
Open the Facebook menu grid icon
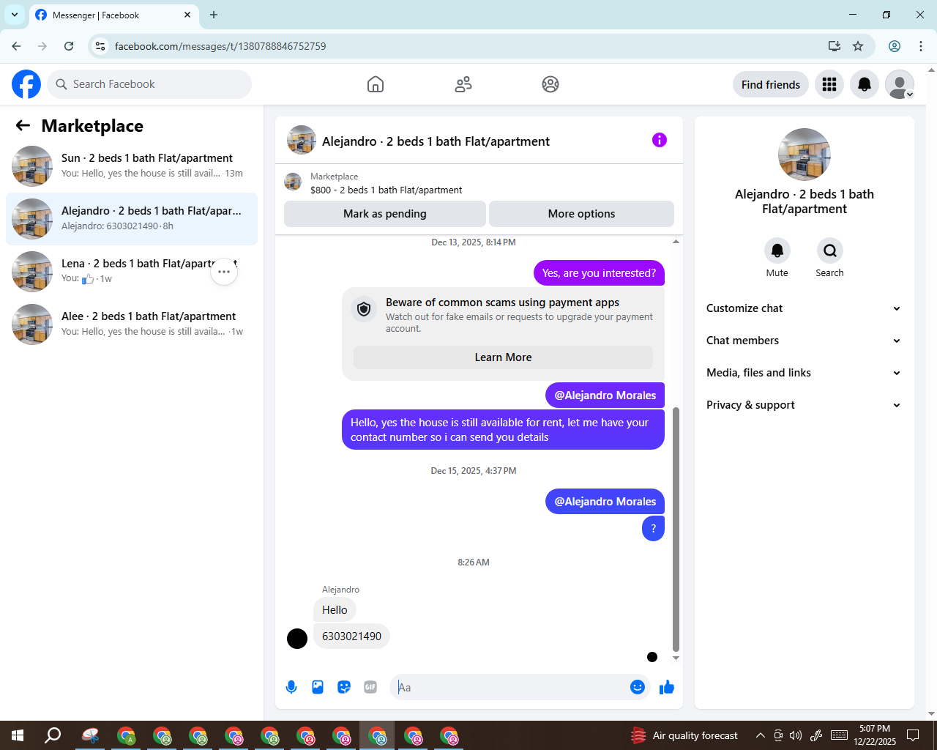pyautogui.click(x=829, y=84)
